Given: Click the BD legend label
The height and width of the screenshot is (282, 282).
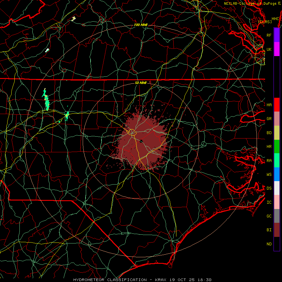Looking at the screenshot, I should [x=269, y=133].
